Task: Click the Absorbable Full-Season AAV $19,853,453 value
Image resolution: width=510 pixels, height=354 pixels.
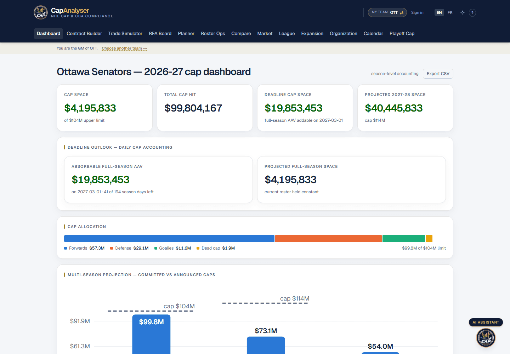Action: click(101, 179)
